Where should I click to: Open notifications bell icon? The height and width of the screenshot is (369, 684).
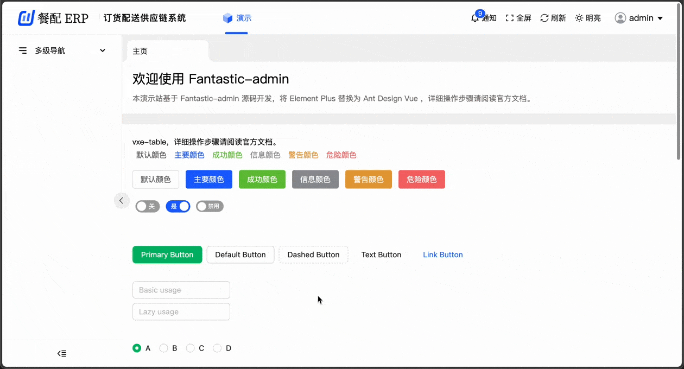point(475,18)
